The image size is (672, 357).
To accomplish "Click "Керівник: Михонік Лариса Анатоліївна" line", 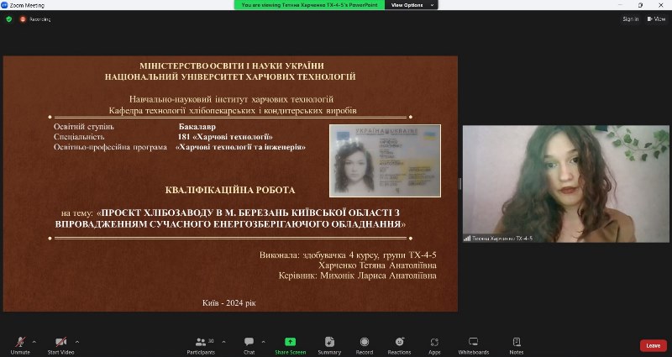I will click(x=358, y=276).
